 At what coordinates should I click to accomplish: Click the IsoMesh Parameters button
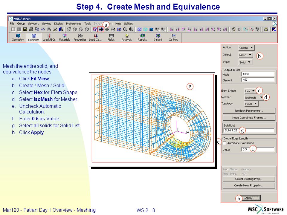coord(249,111)
